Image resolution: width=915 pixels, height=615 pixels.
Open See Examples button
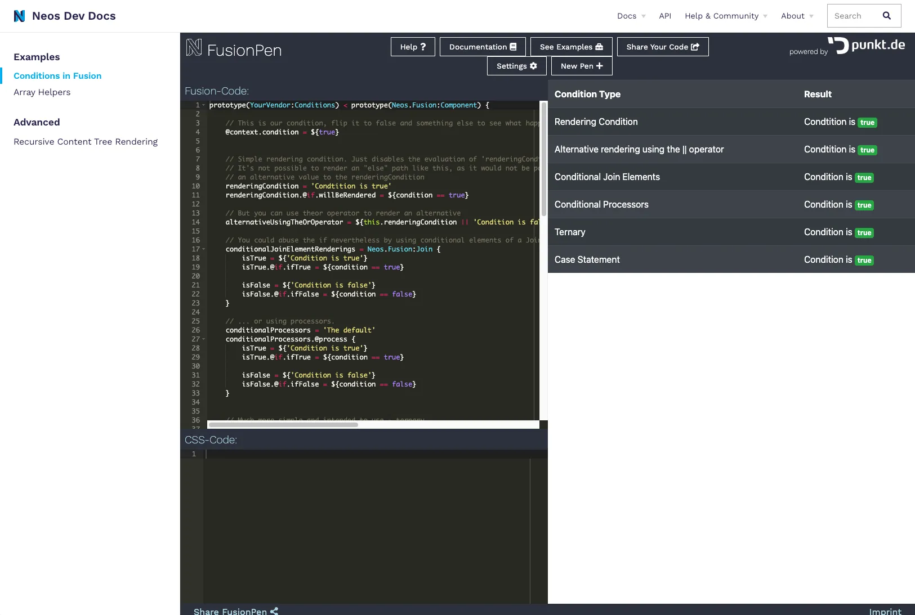[x=571, y=47]
